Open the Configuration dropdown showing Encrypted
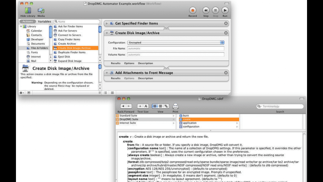 pyautogui.click(x=176, y=42)
